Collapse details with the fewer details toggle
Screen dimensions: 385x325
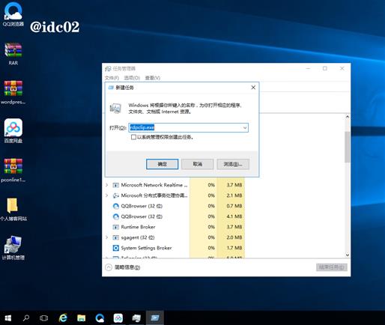click(x=123, y=267)
